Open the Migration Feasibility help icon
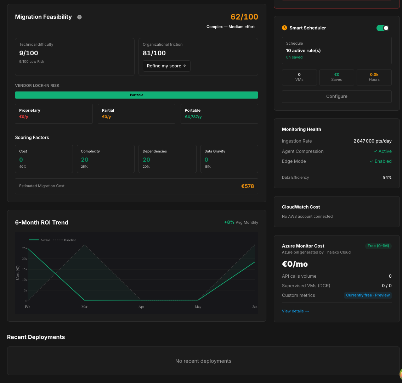Viewport: 402px width, 383px height. (x=79, y=17)
